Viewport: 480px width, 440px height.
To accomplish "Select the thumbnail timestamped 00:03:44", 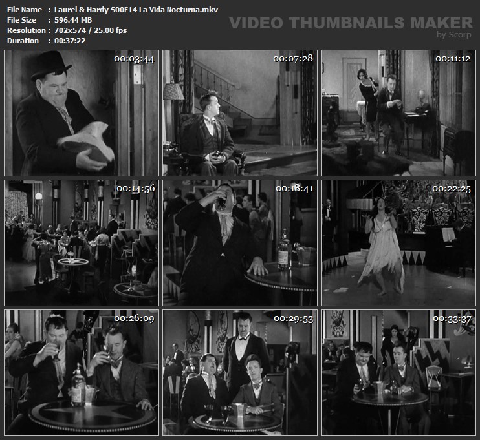I will (82, 113).
